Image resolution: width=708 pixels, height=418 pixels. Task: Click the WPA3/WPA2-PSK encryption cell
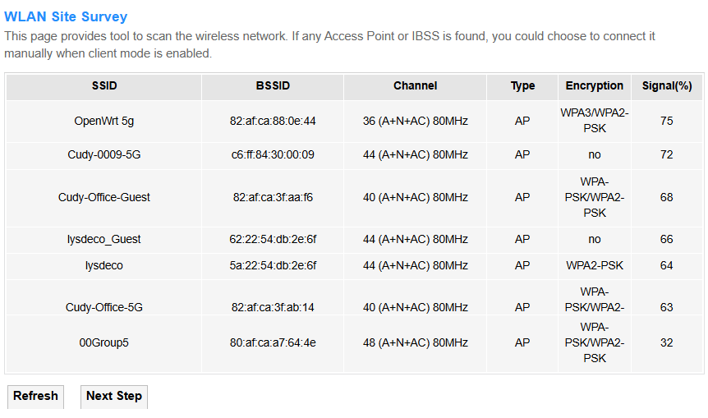pos(594,121)
